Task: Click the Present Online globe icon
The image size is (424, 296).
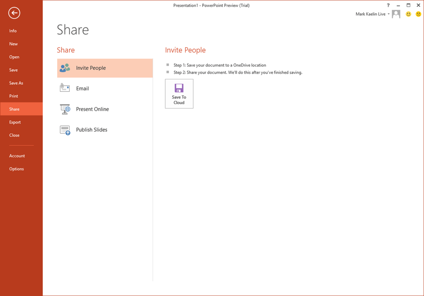Action: pos(65,109)
